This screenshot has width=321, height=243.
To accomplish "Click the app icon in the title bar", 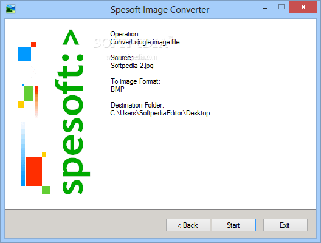I will click(10, 9).
